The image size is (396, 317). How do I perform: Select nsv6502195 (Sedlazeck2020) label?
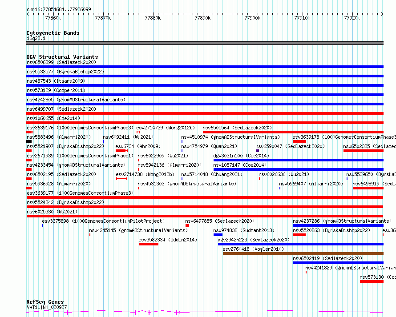(61, 174)
